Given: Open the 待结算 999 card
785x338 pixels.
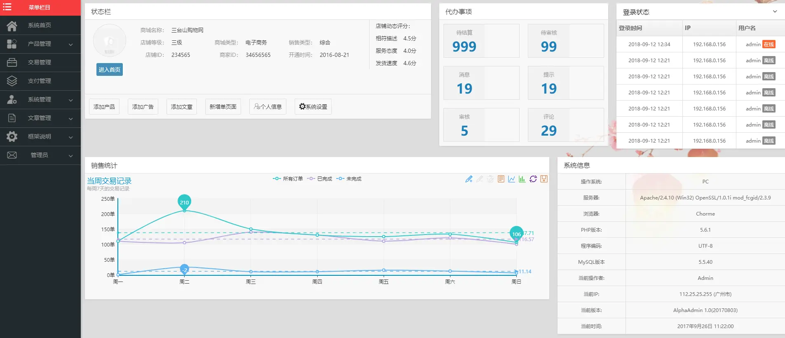Looking at the screenshot, I should 481,41.
